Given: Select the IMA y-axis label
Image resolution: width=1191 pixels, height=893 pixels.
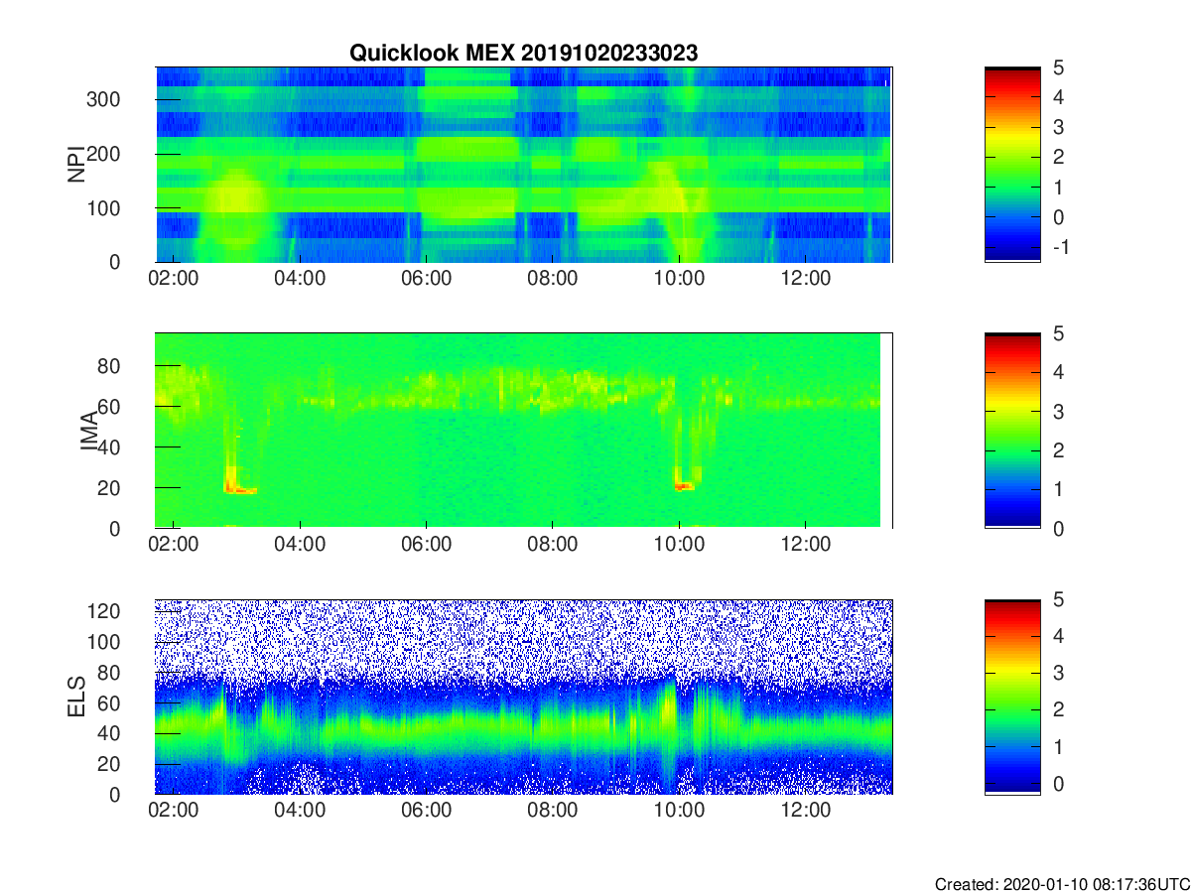Looking at the screenshot, I should pyautogui.click(x=89, y=431).
